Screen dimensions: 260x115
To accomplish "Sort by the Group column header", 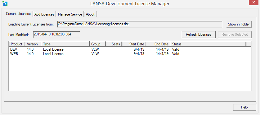I will (x=97, y=44).
